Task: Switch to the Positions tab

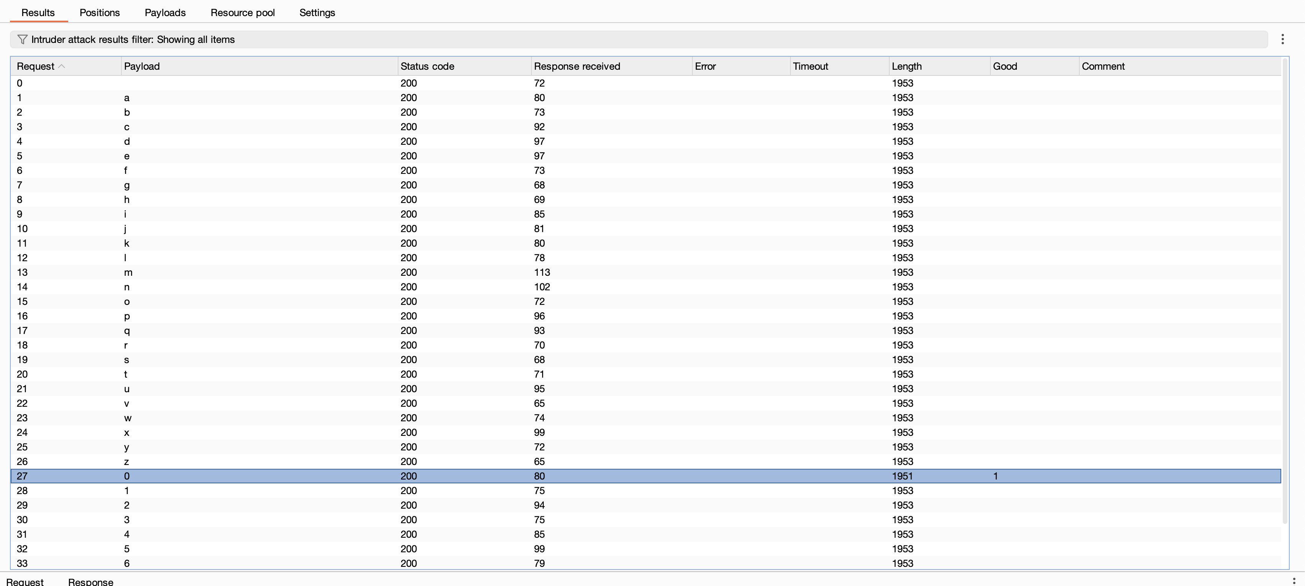Action: point(100,13)
